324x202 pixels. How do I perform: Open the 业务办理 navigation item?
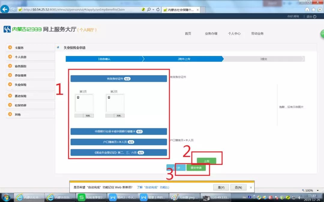tap(211, 34)
